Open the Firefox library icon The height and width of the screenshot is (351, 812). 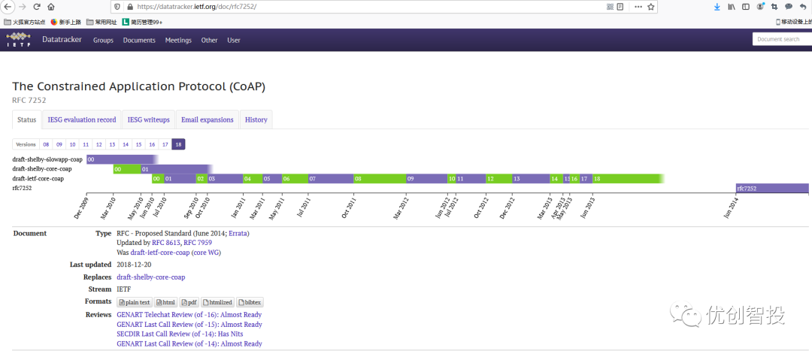(x=732, y=7)
